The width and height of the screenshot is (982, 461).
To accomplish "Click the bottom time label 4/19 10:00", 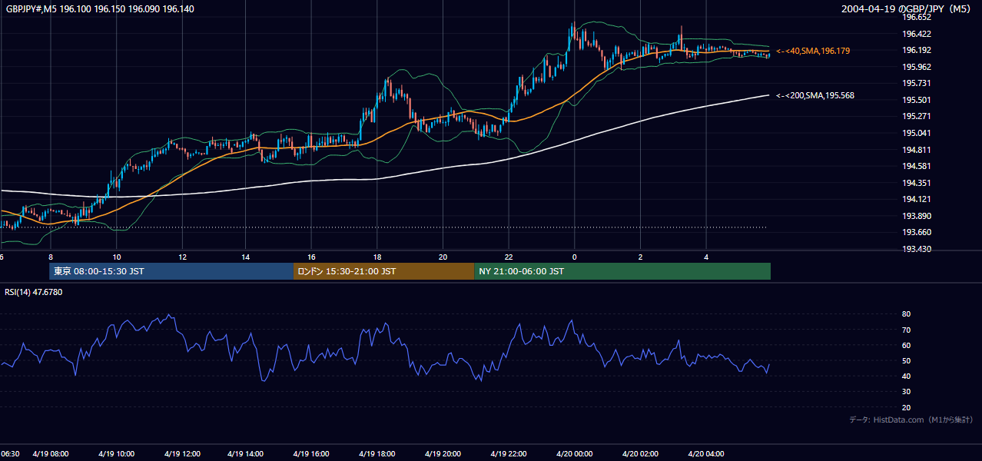I will click(x=116, y=453).
